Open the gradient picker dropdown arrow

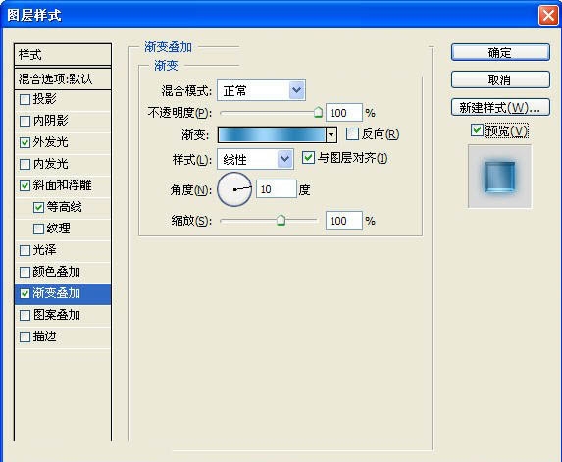(x=332, y=134)
